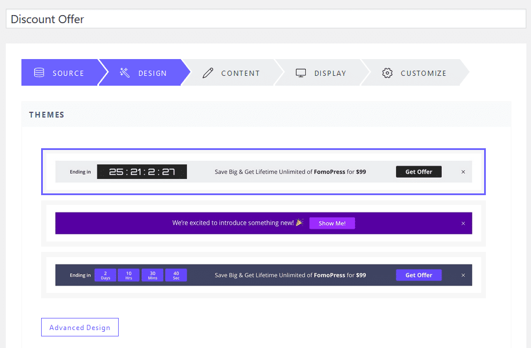Close the countdown theme bar preview
The width and height of the screenshot is (531, 348).
click(463, 172)
